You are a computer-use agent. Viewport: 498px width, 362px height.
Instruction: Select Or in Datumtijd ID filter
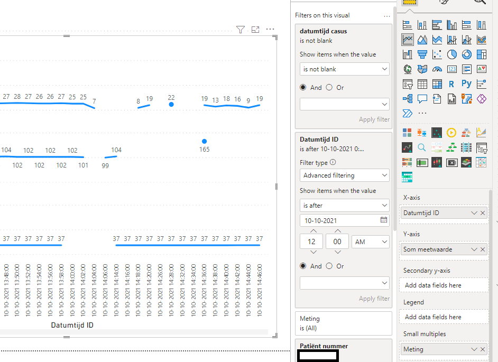[329, 266]
